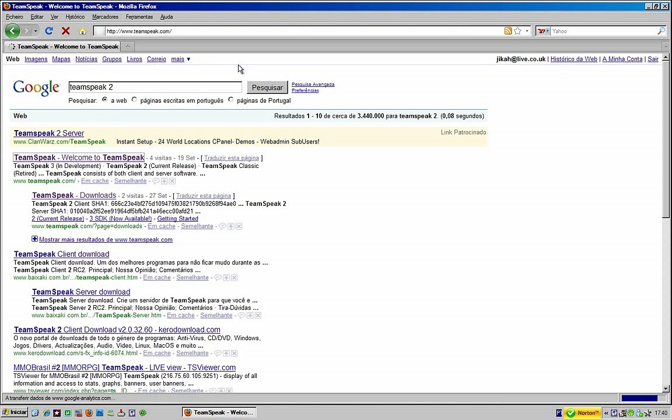Click the Norton status indicator in the taskbar
The height and width of the screenshot is (420, 672).
click(583, 413)
